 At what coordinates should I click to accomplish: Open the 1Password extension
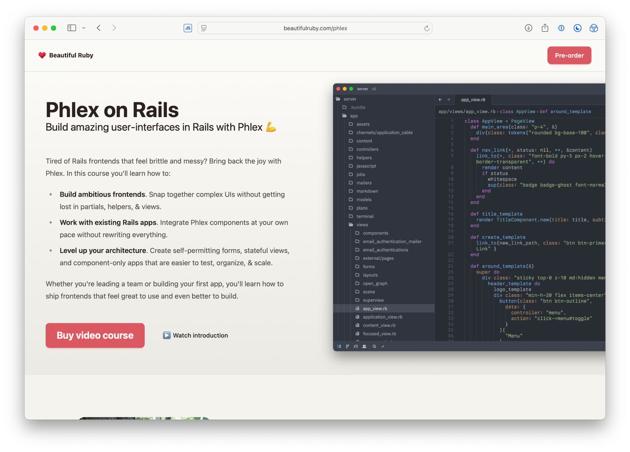[561, 28]
